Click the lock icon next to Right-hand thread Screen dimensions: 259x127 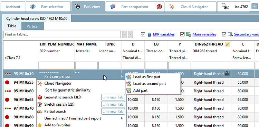click(x=227, y=74)
